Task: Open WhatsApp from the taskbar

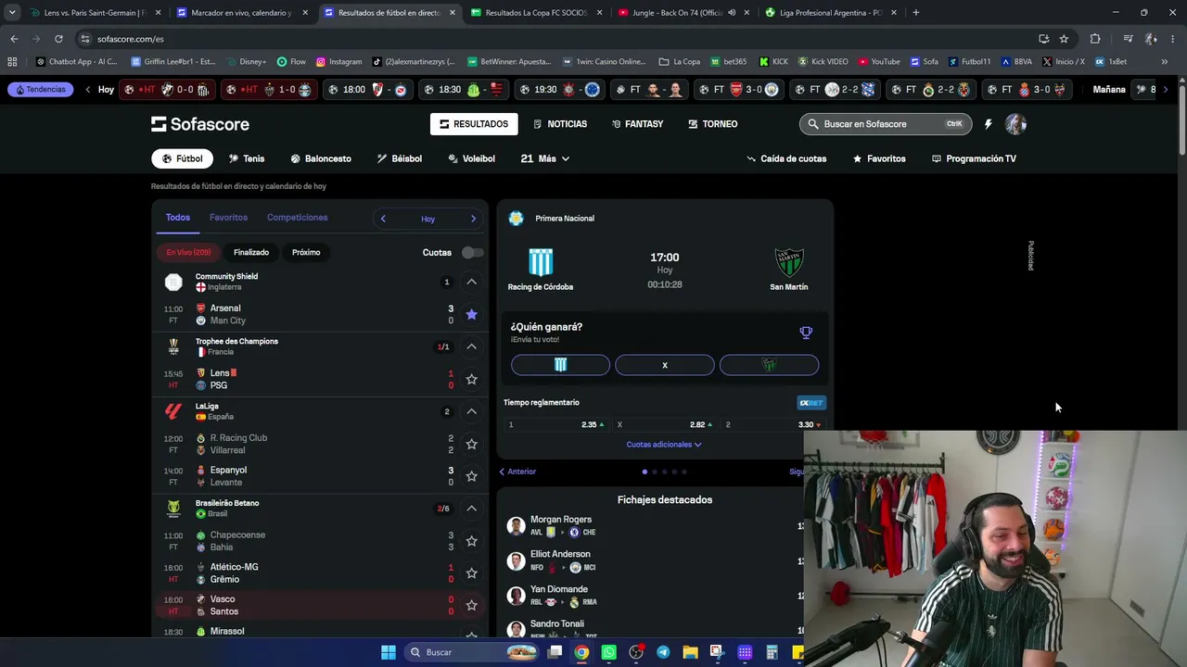Action: [x=608, y=652]
